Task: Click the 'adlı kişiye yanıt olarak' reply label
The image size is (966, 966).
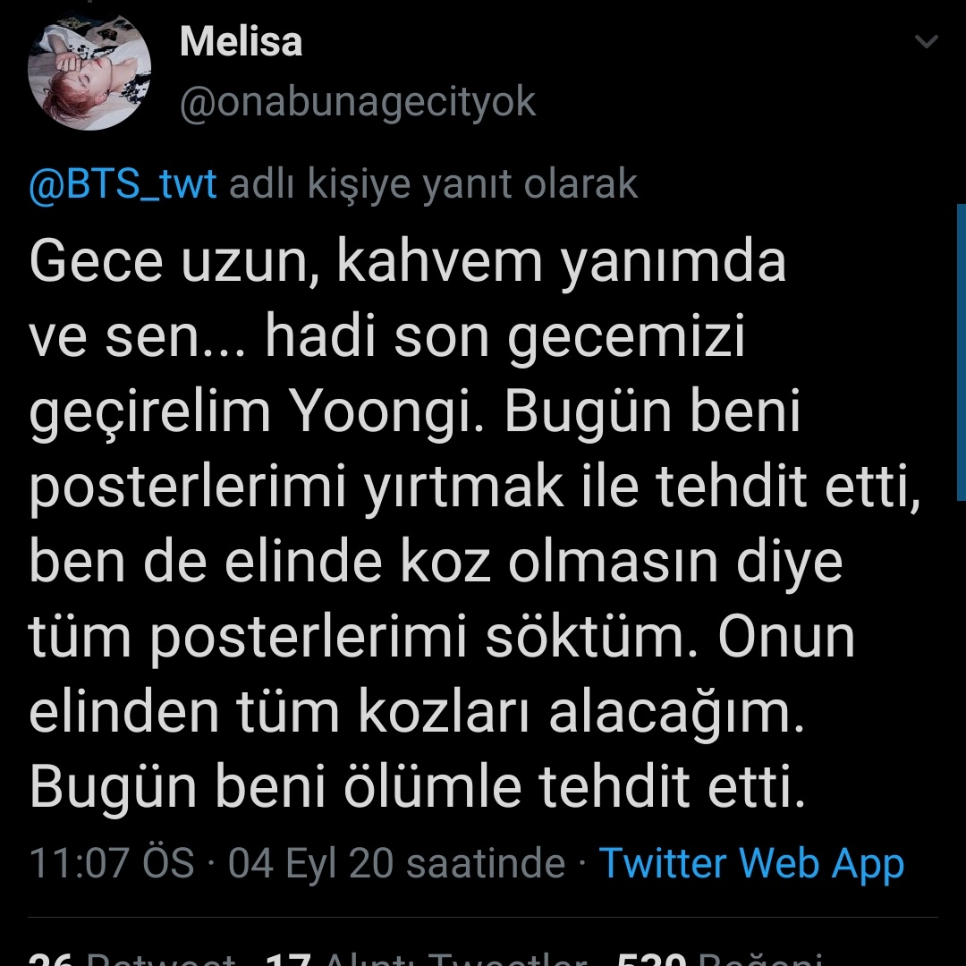Action: pyautogui.click(x=434, y=185)
